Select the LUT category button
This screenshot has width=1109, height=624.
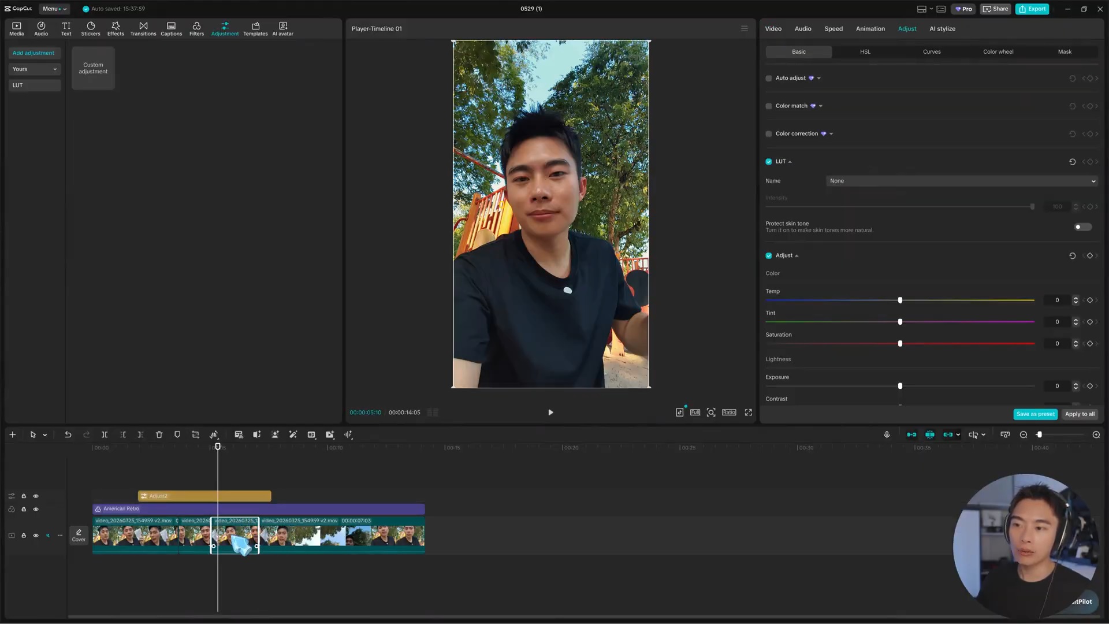(x=35, y=85)
